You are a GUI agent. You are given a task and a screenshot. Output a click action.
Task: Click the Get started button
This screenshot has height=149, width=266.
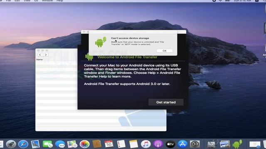point(166,102)
